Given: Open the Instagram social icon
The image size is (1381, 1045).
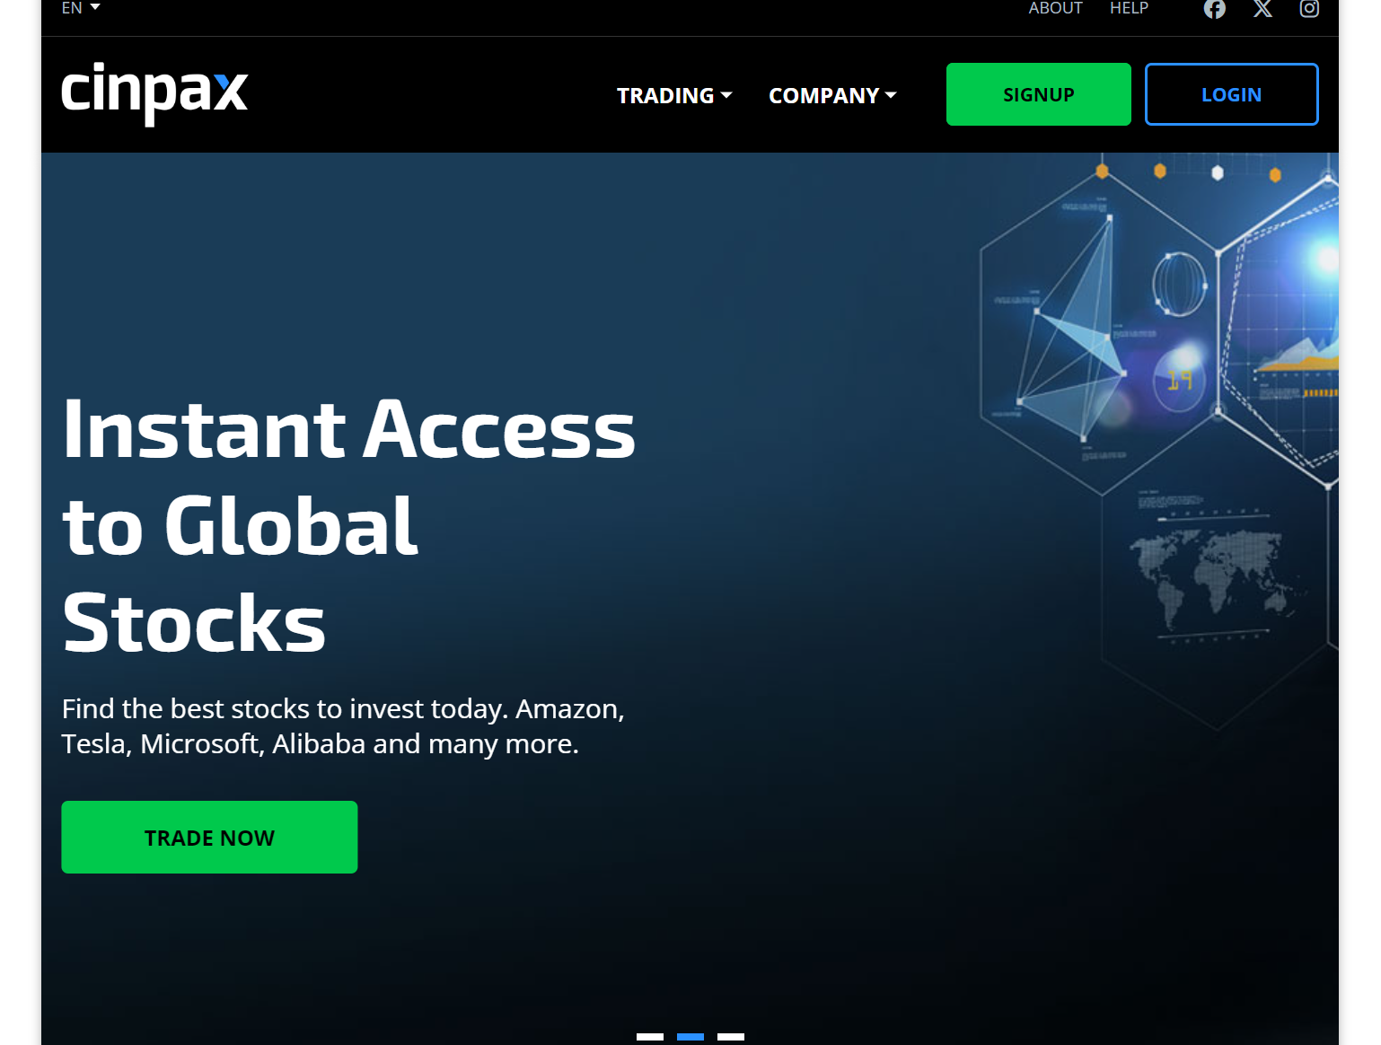Looking at the screenshot, I should click(x=1309, y=9).
